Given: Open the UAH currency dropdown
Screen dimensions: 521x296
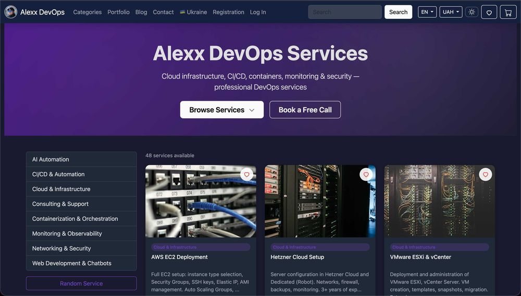Looking at the screenshot, I should 451,12.
